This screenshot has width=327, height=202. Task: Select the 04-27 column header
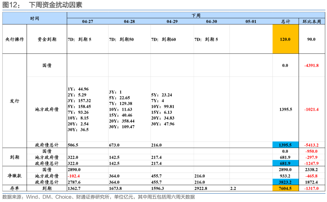coord(88,21)
